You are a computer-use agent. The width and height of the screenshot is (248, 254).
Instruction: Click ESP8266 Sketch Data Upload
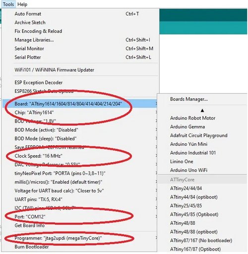80,91
